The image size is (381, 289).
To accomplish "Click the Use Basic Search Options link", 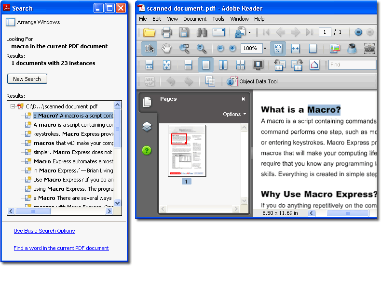I will 44,231.
